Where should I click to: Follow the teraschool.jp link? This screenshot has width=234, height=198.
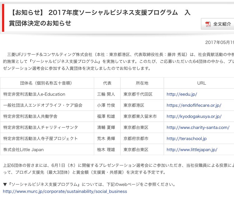point(187,139)
